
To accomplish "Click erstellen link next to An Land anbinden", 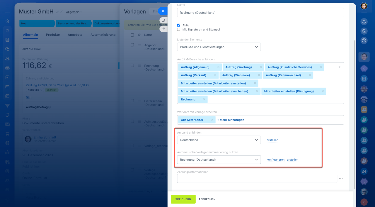I will click(272, 140).
